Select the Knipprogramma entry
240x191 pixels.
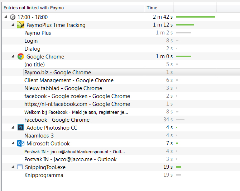tap(44, 175)
